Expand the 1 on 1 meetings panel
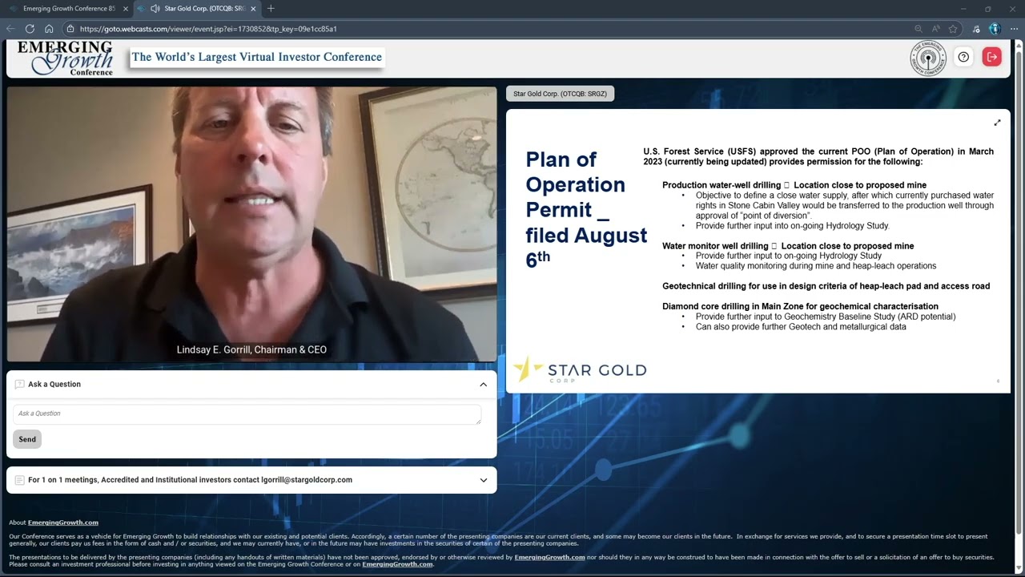Screen dimensions: 1025x577 point(483,480)
